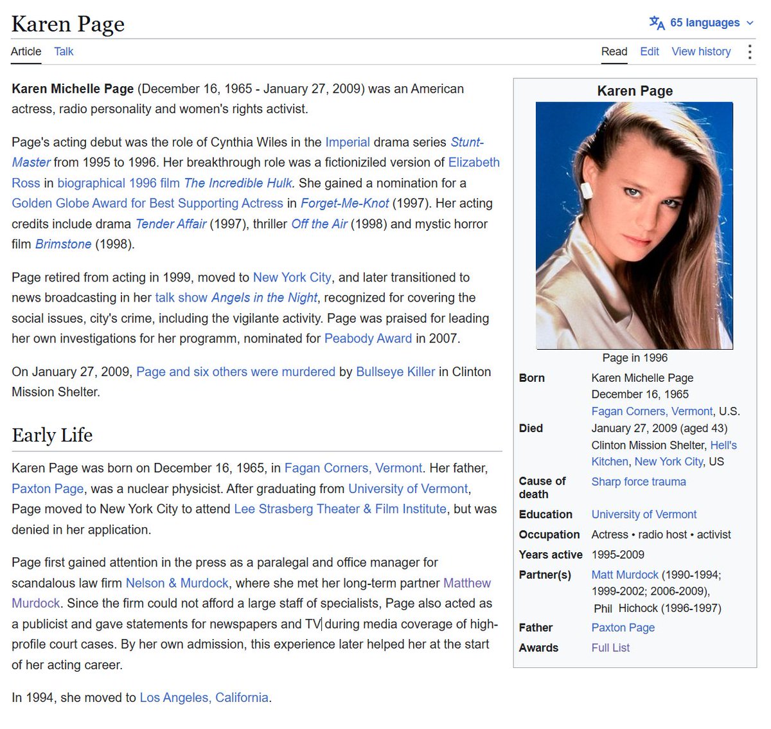This screenshot has height=729, width=771.
Task: Select the Article tab
Action: tap(26, 51)
